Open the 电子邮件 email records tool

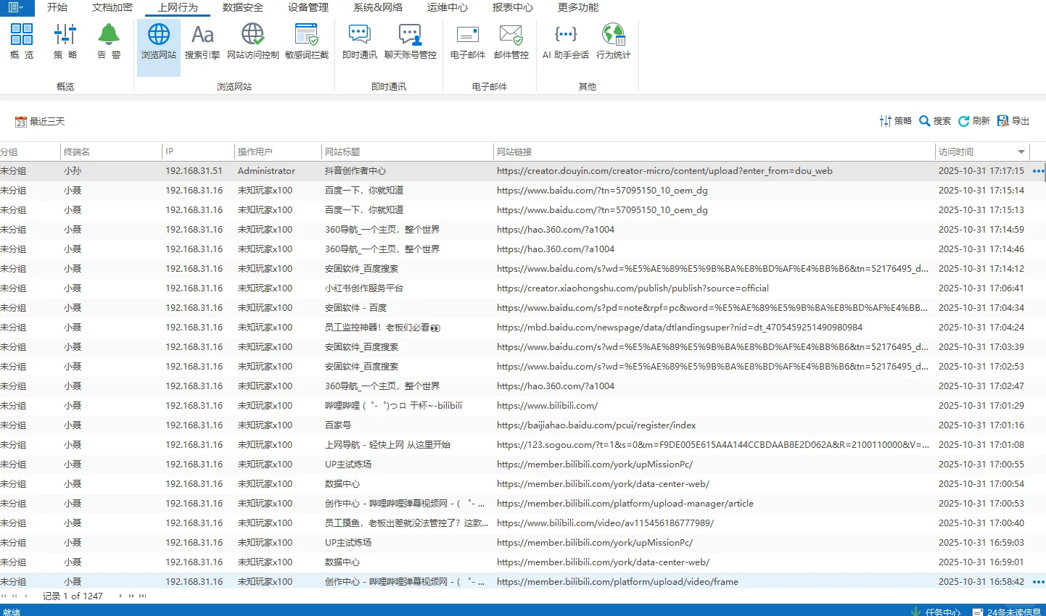point(468,41)
